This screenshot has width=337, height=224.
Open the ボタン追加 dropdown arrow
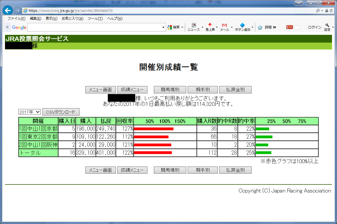pyautogui.click(x=252, y=27)
